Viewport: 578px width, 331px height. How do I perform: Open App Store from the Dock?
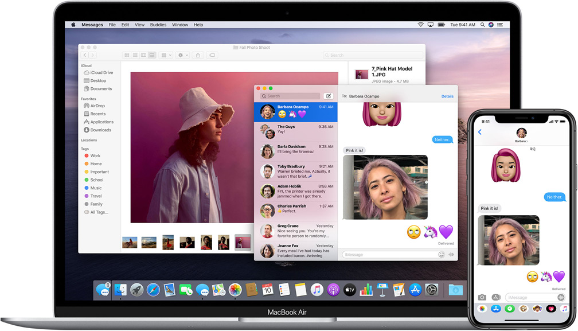[415, 290]
